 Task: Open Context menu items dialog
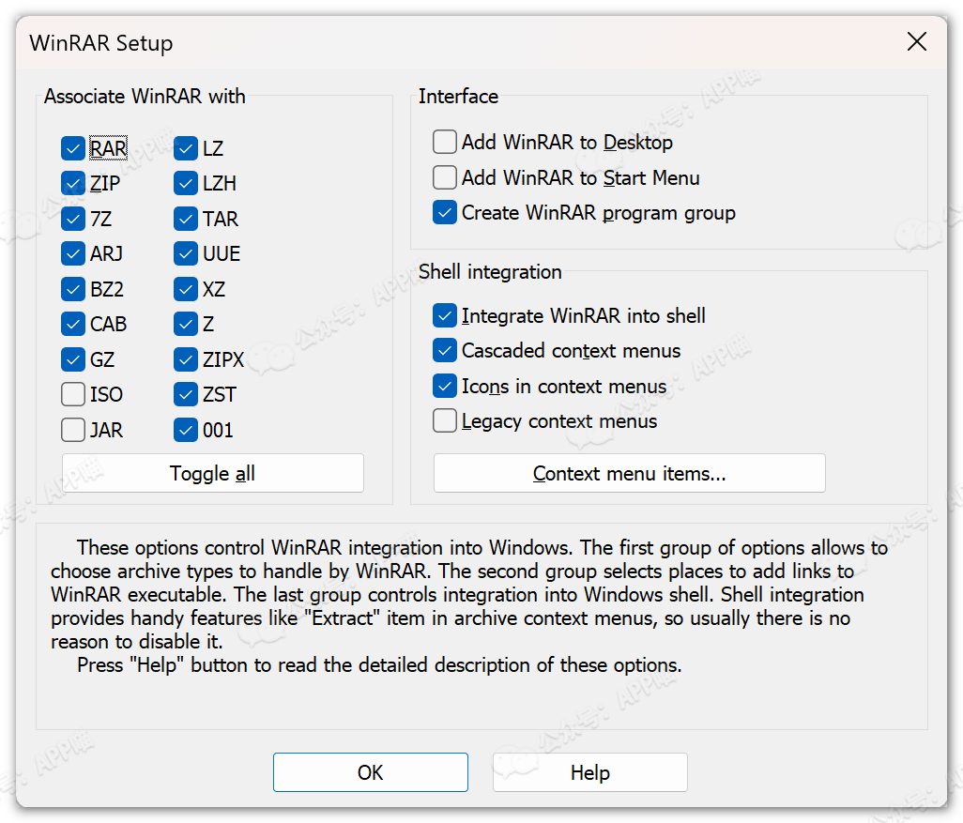click(630, 473)
